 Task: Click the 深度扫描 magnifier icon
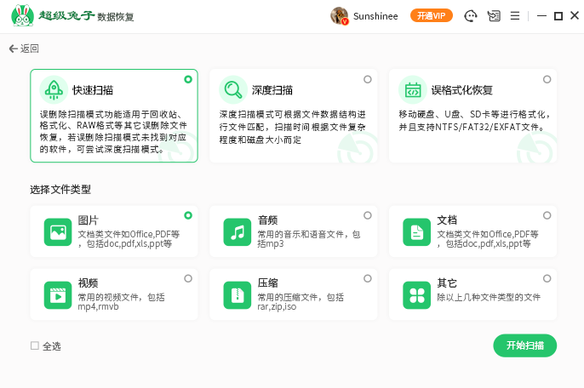pos(233,89)
